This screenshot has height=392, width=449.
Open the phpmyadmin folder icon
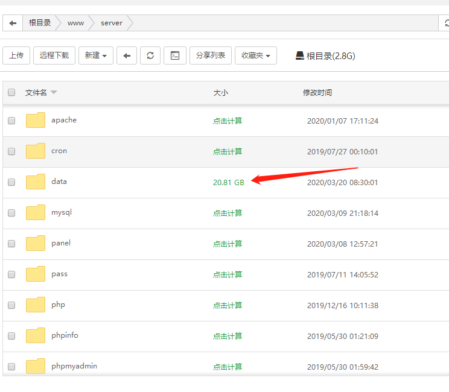(x=36, y=367)
